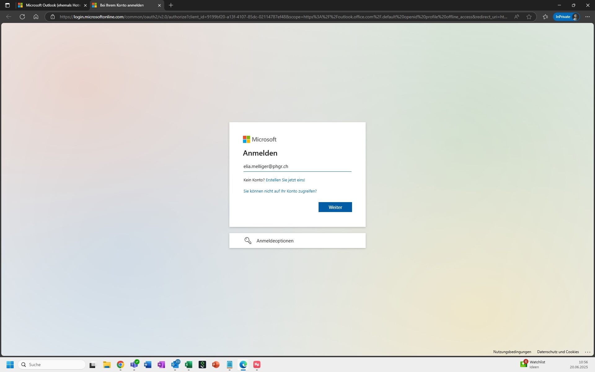Open the Read aloud icon in address bar
This screenshot has height=372, width=595.
pos(516,17)
